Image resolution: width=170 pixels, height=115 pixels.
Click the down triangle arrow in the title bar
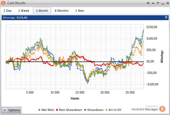click(x=158, y=3)
